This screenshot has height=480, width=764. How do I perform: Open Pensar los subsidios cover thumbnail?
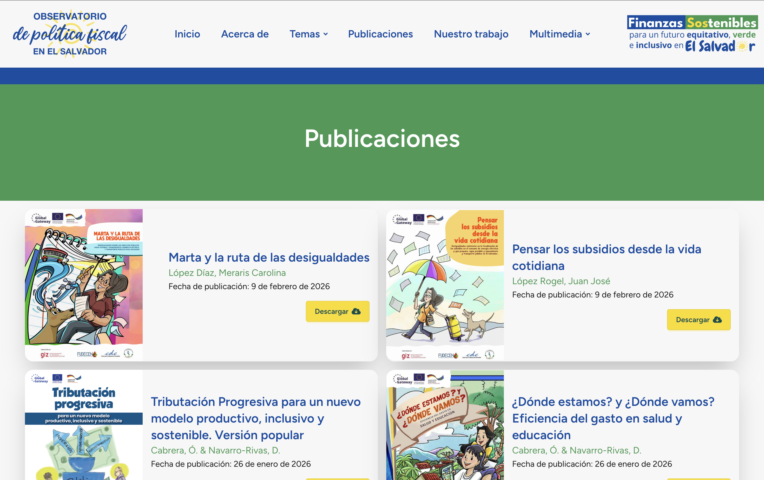[445, 285]
